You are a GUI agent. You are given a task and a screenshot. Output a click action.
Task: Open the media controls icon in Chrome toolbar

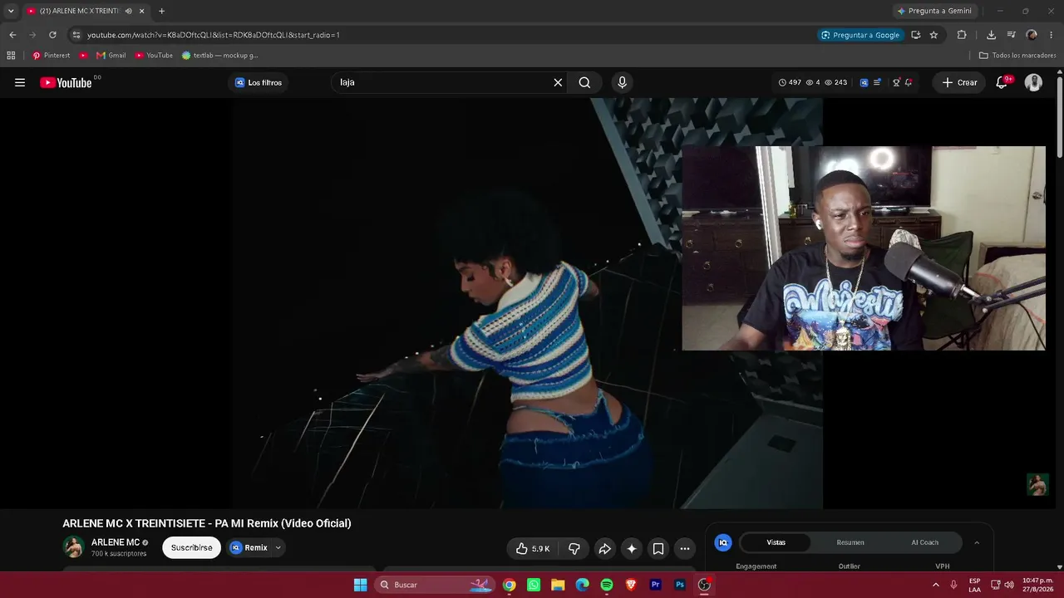click(1012, 35)
